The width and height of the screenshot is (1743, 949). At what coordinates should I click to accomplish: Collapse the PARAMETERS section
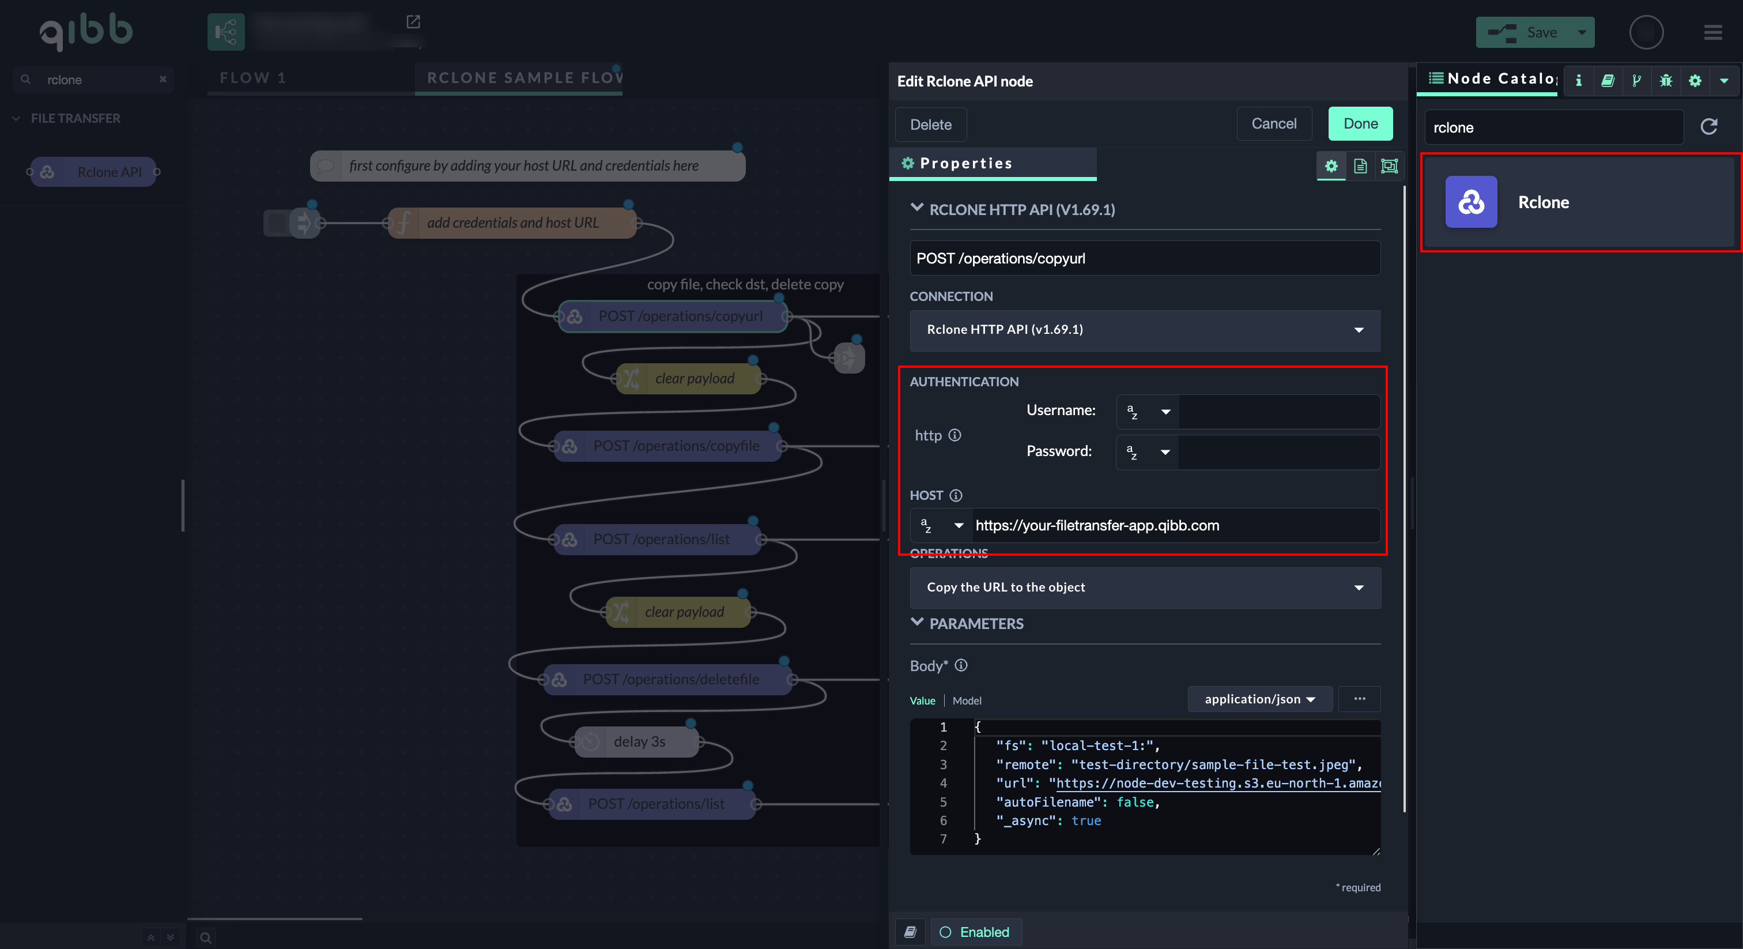917,623
